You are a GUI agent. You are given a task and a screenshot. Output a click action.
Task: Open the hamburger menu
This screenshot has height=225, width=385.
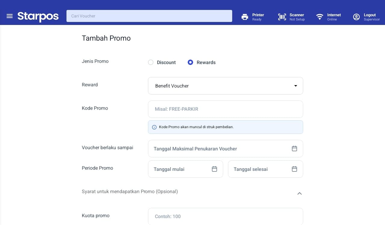click(x=10, y=16)
